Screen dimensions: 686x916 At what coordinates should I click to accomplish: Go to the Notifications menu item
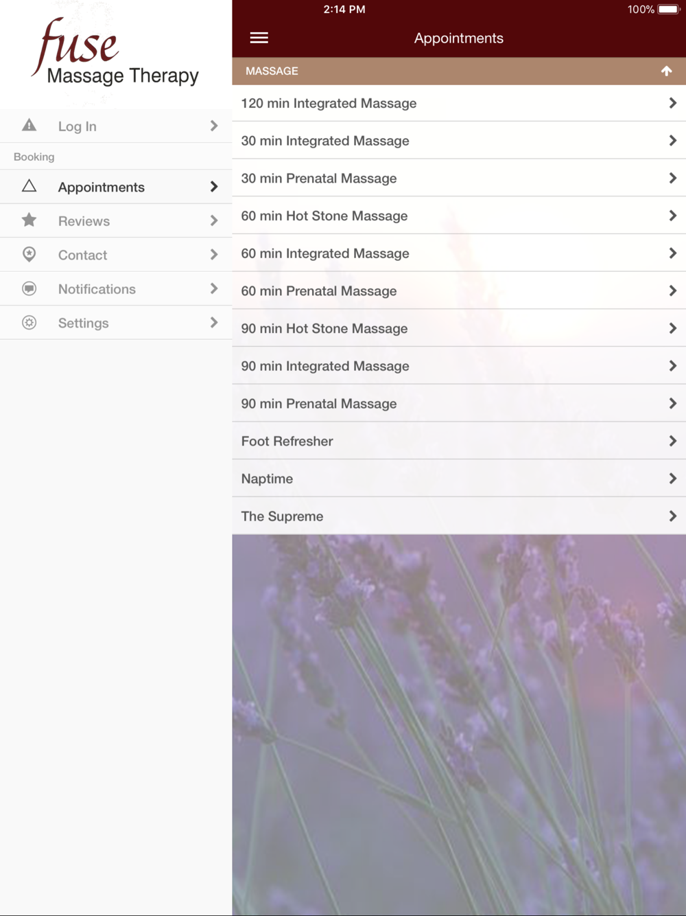click(116, 288)
